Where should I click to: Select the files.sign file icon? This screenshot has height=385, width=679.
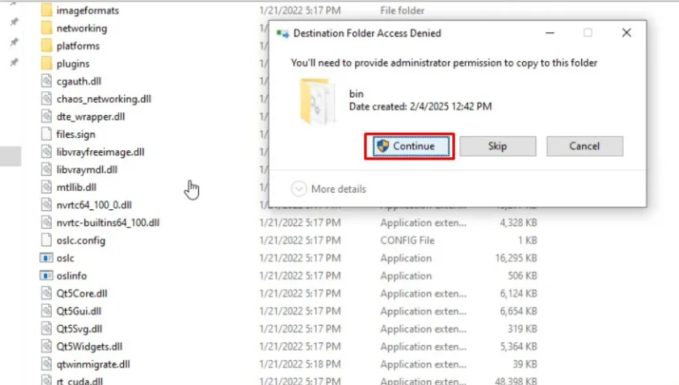(46, 134)
